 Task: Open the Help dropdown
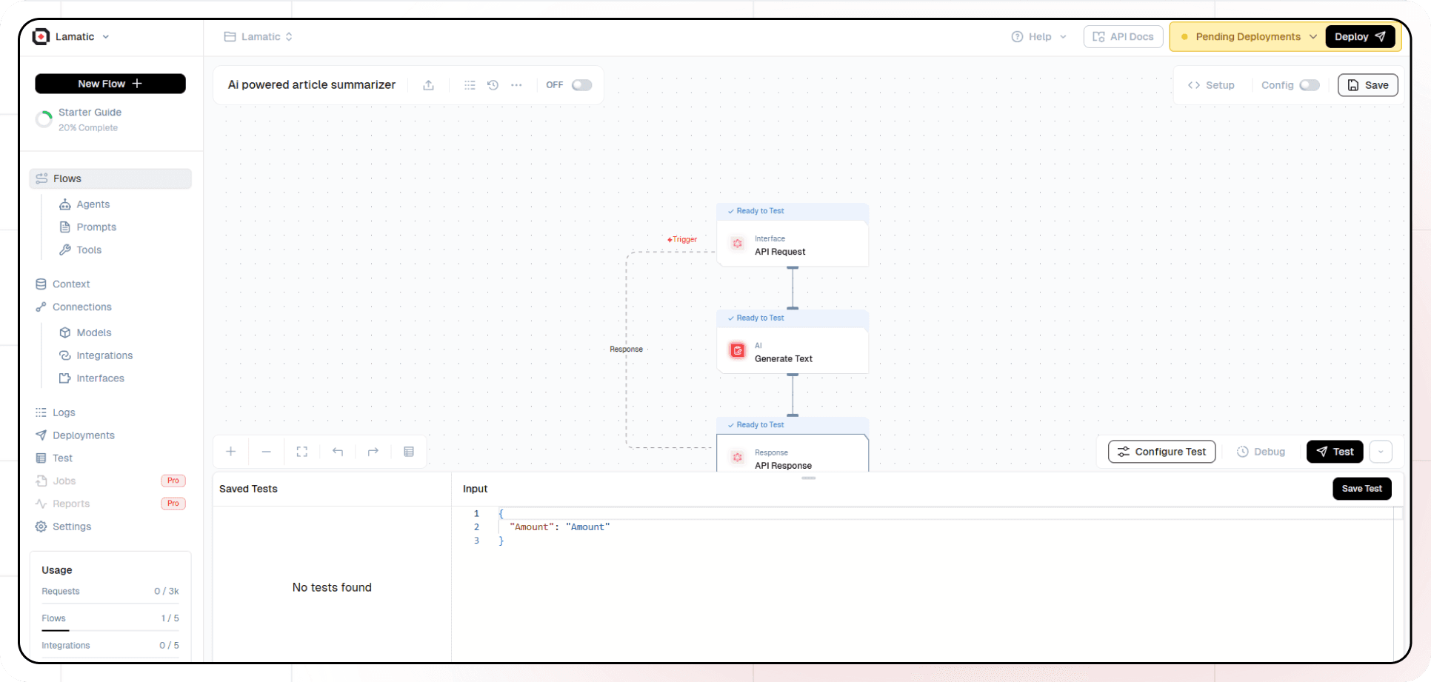[1038, 36]
